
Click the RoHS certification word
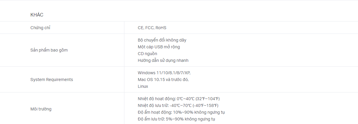coord(161,28)
